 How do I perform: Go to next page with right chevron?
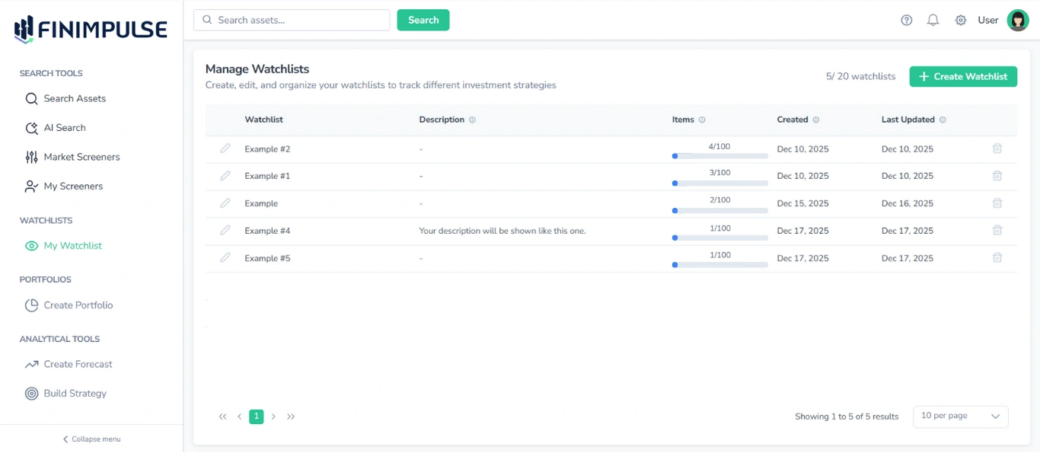pyautogui.click(x=273, y=416)
